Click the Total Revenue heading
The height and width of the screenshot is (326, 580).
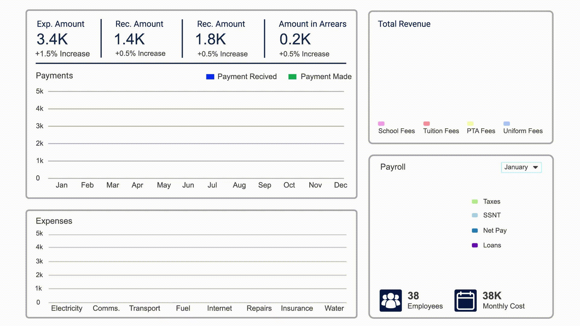404,24
